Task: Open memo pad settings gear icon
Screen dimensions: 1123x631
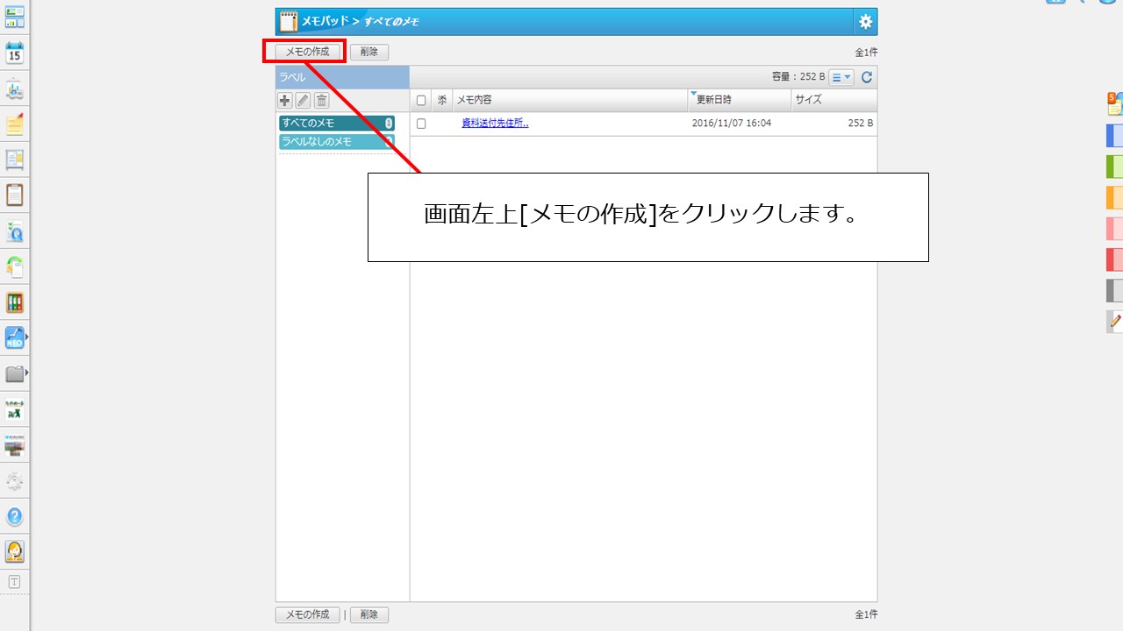Action: point(865,22)
